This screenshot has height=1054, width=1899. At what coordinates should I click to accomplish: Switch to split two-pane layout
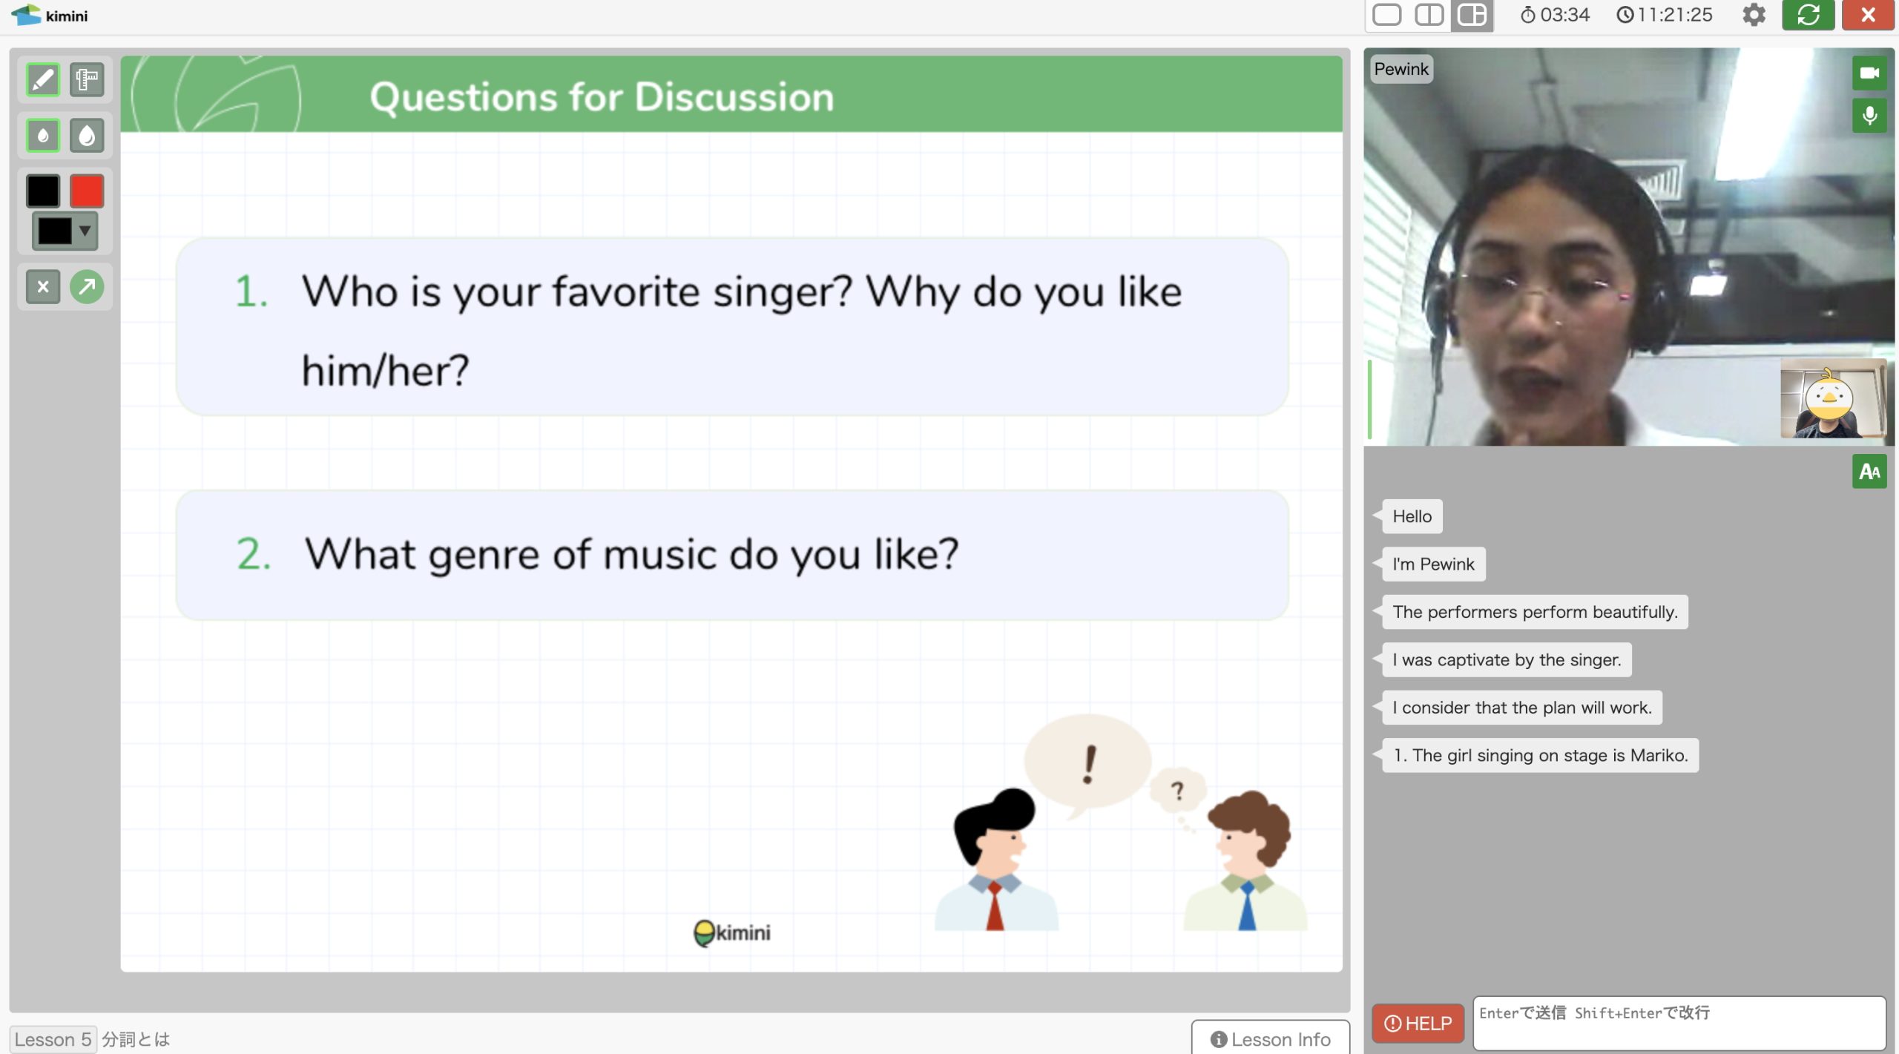pyautogui.click(x=1429, y=15)
